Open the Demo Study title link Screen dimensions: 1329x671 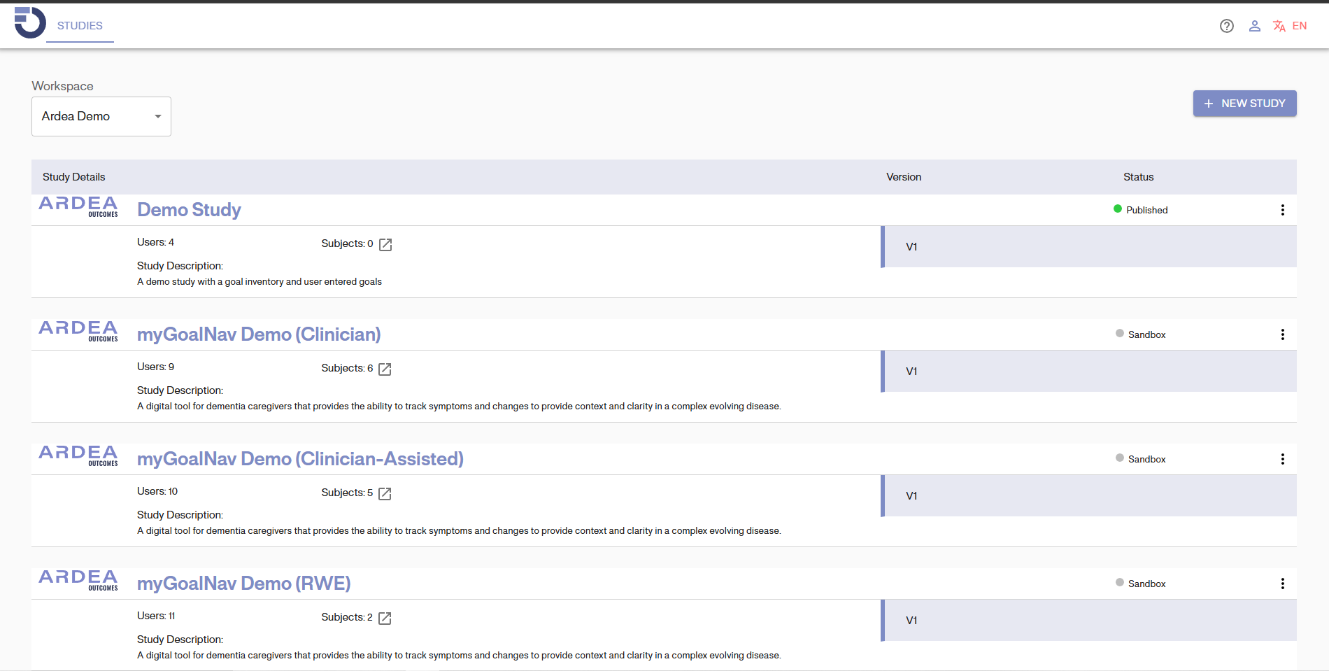pos(189,210)
